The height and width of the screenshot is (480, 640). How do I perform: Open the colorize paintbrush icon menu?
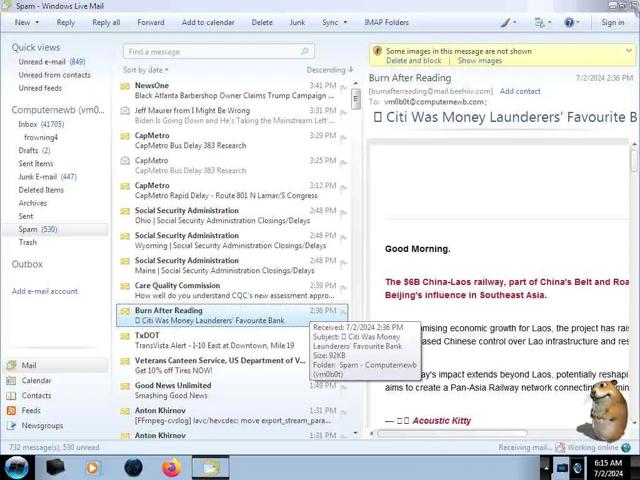[505, 22]
